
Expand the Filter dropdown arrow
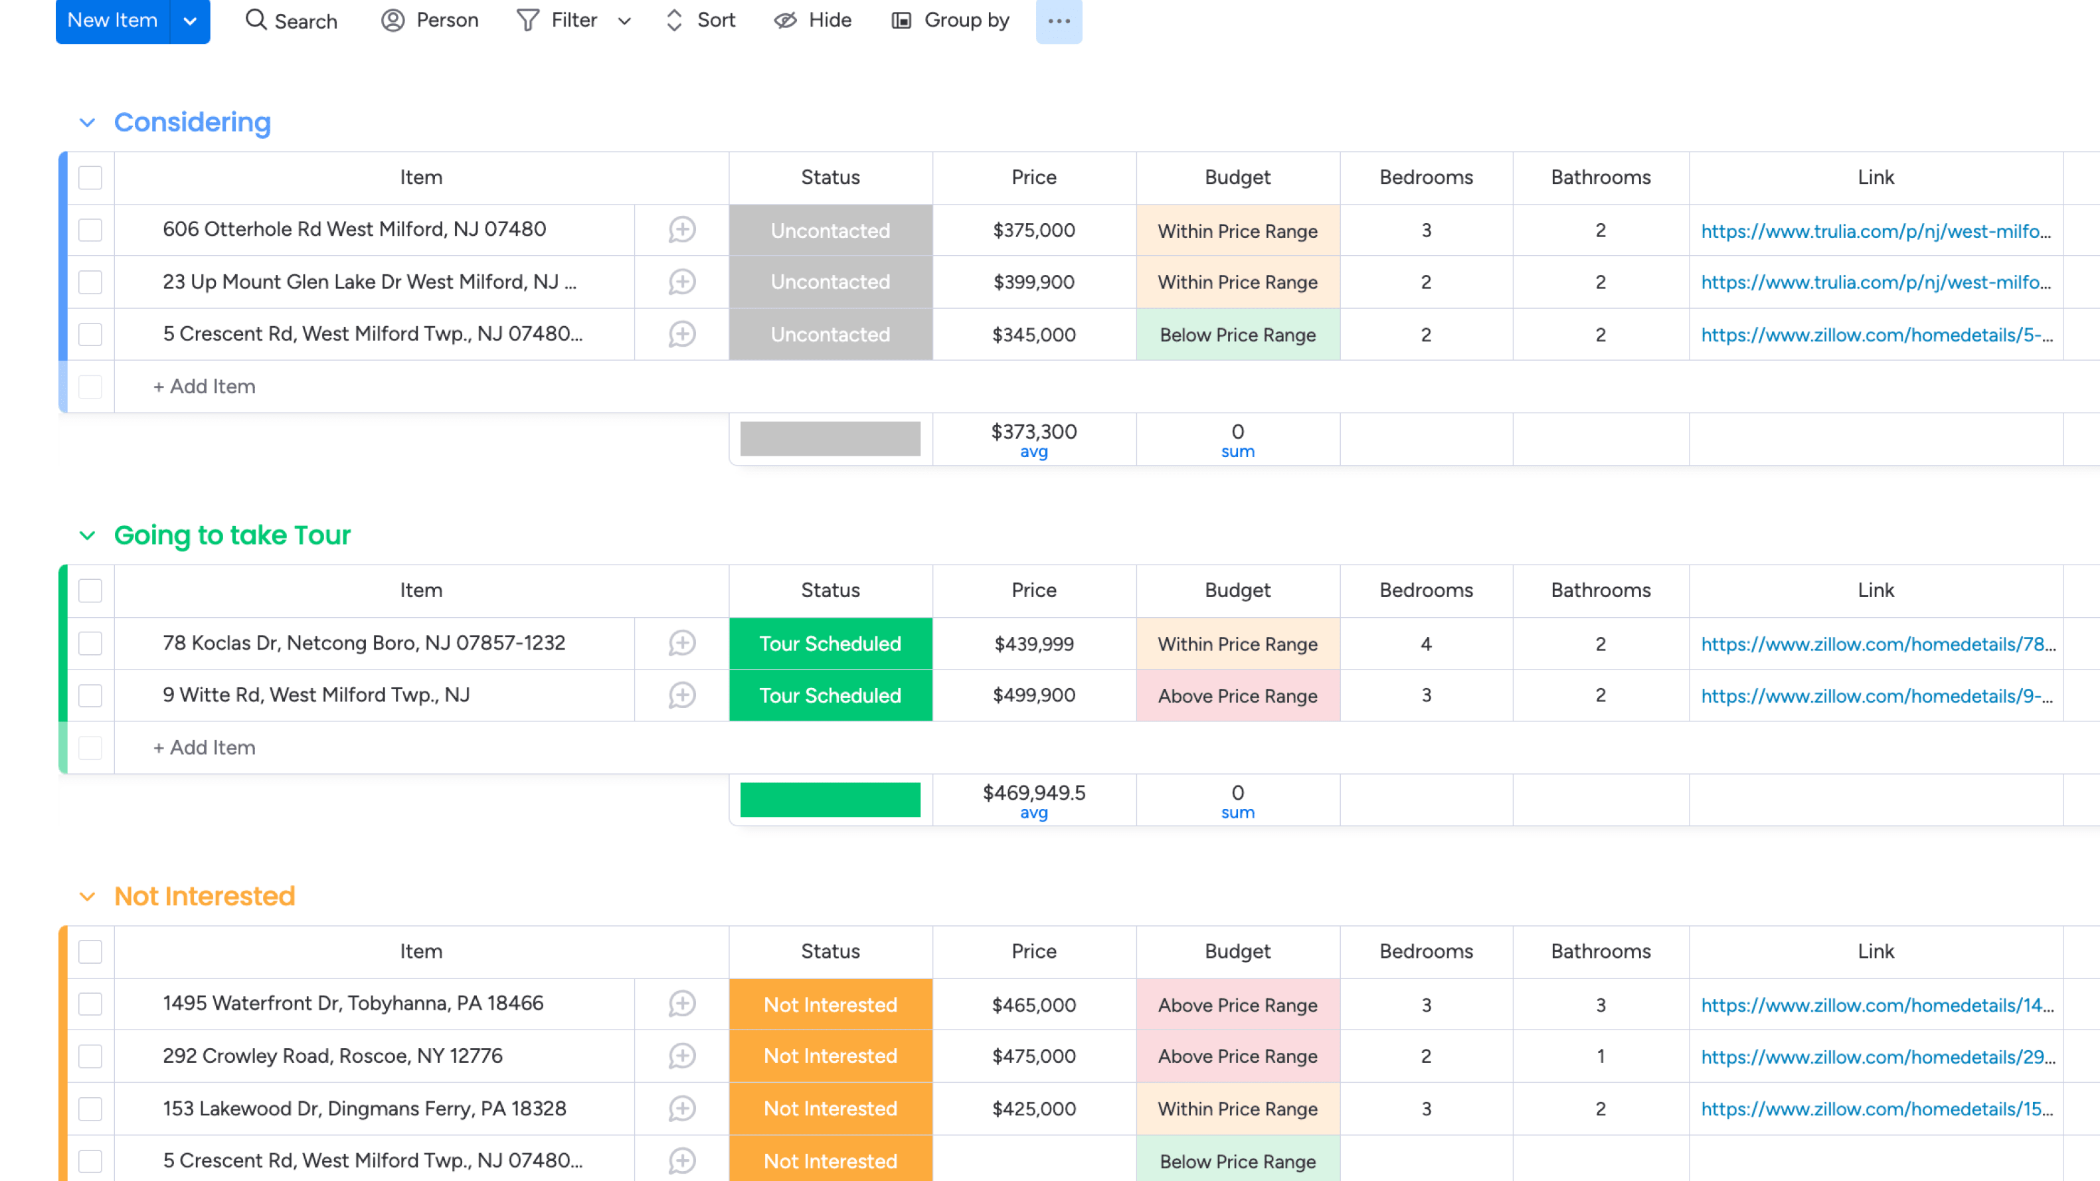[624, 21]
